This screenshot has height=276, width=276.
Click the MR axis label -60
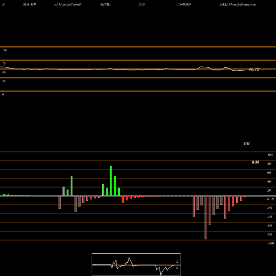point(269,226)
